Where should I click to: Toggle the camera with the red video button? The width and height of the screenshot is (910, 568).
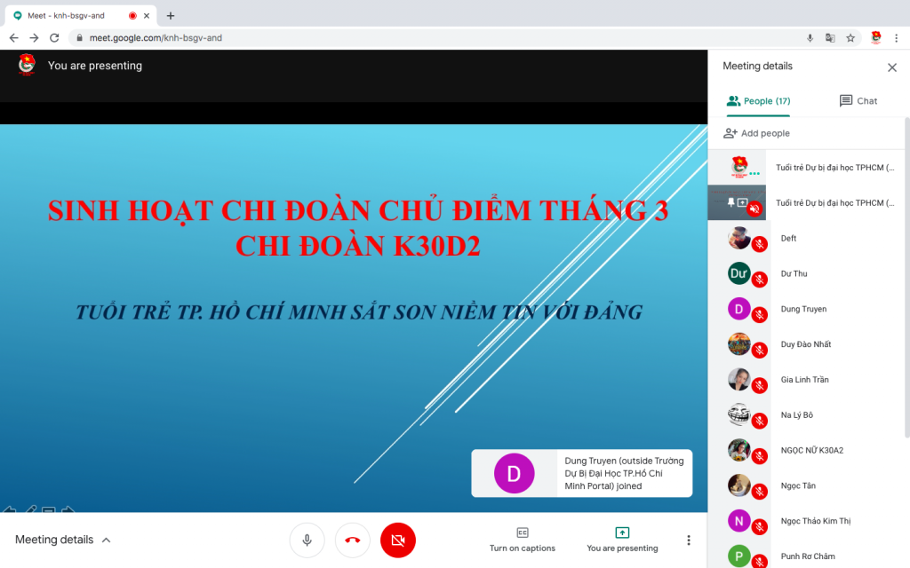tap(397, 540)
